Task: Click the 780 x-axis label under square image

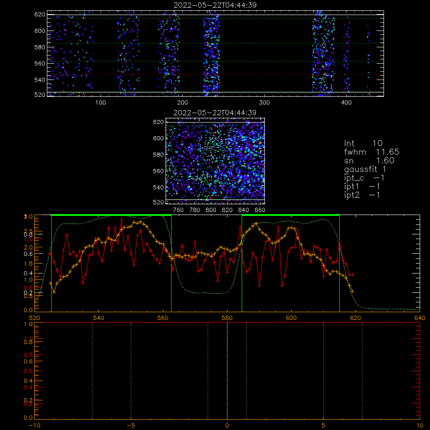Action: click(195, 210)
